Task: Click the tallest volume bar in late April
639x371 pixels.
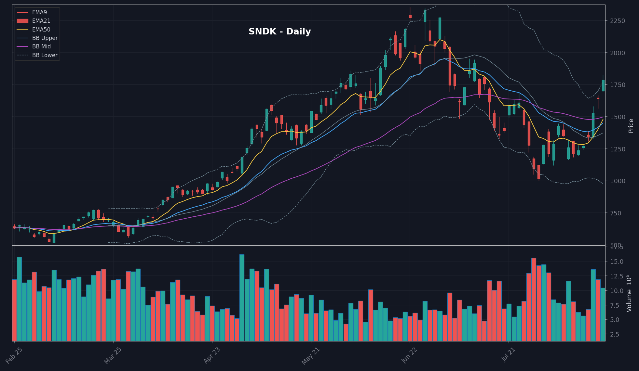Action: coord(242,298)
